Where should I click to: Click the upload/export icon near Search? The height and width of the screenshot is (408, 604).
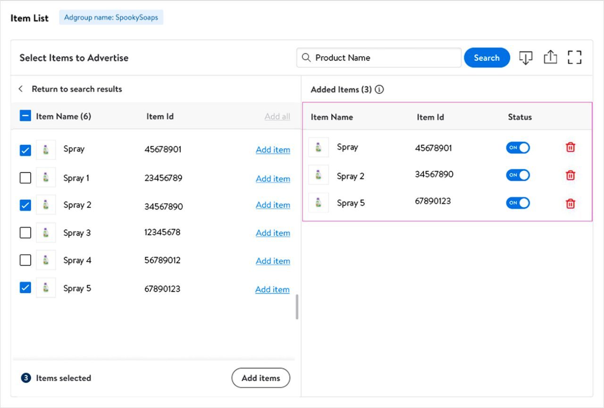(x=550, y=57)
